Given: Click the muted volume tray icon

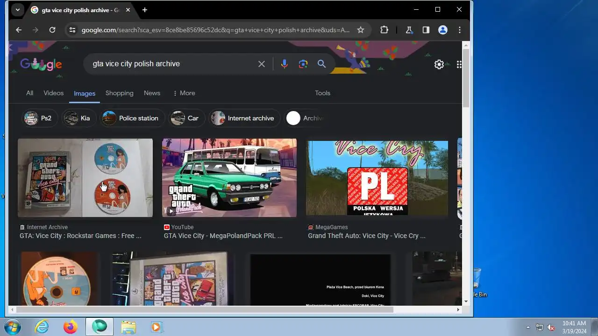Looking at the screenshot, I should pyautogui.click(x=551, y=327).
